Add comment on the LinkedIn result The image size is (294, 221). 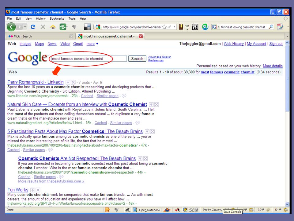point(124,96)
